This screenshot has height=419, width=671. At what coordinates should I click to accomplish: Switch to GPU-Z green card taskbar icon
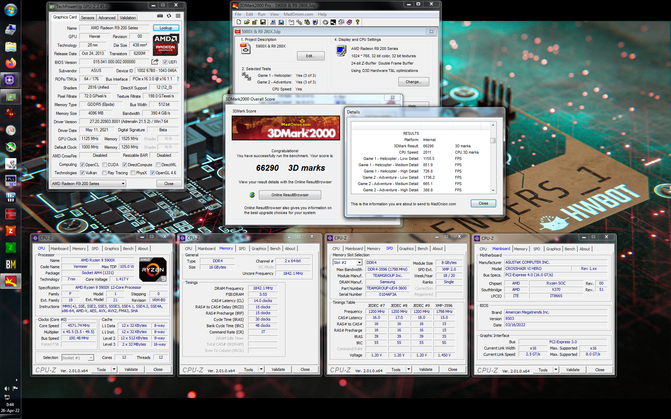10,97
